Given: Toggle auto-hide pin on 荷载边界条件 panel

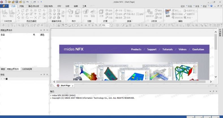Looking at the screenshot, I should pyautogui.click(x=44, y=30).
